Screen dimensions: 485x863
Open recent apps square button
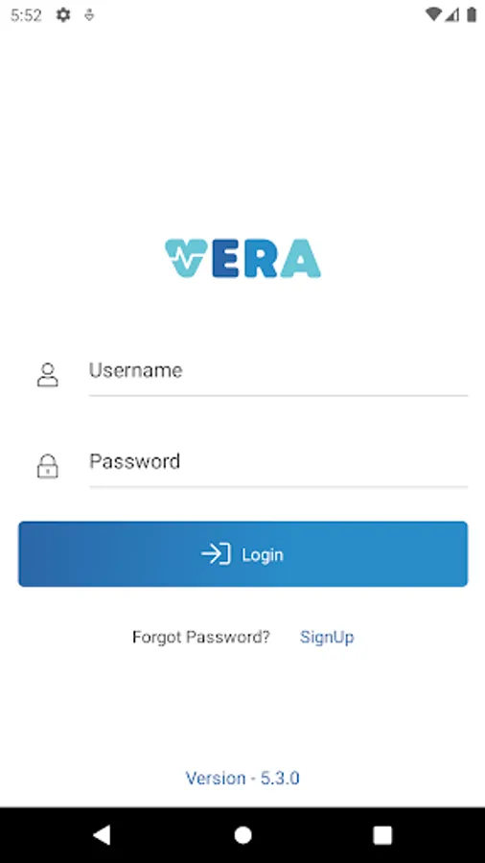point(382,835)
